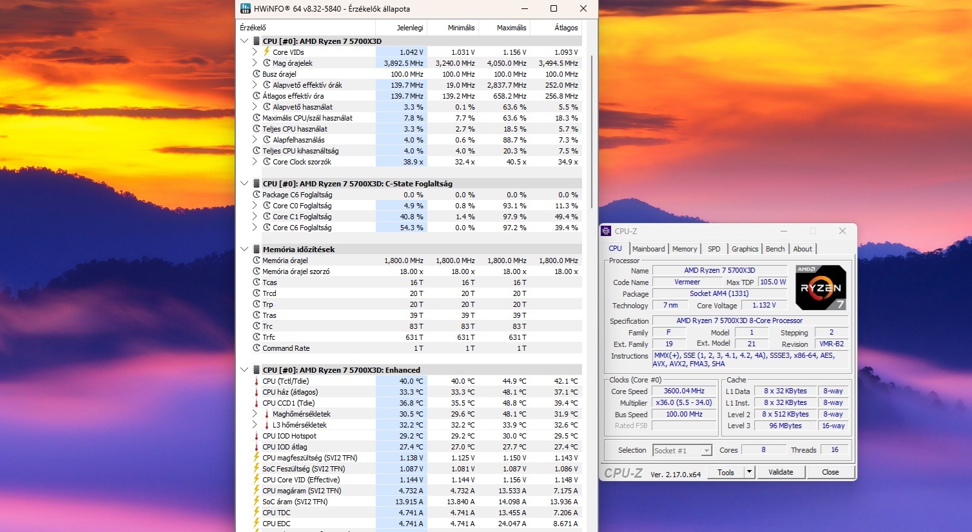Open the About tab in CPU-Z

[802, 249]
